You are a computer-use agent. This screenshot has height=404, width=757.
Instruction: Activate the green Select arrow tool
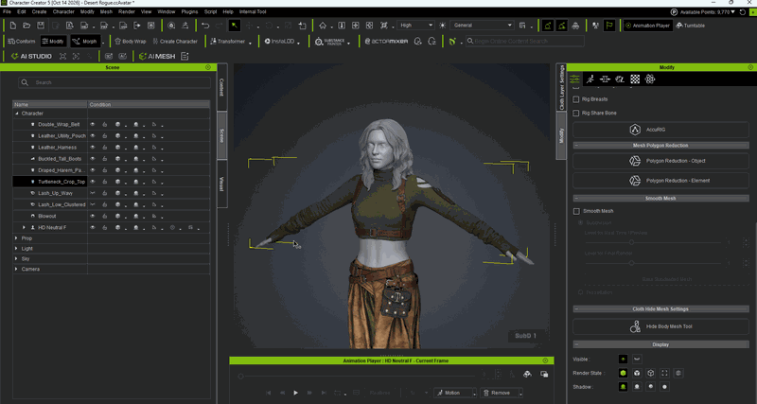click(x=235, y=26)
